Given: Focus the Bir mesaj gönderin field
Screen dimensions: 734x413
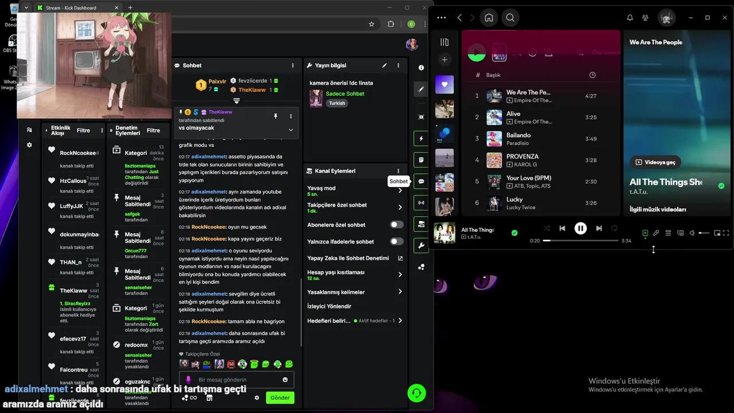Looking at the screenshot, I should point(236,380).
